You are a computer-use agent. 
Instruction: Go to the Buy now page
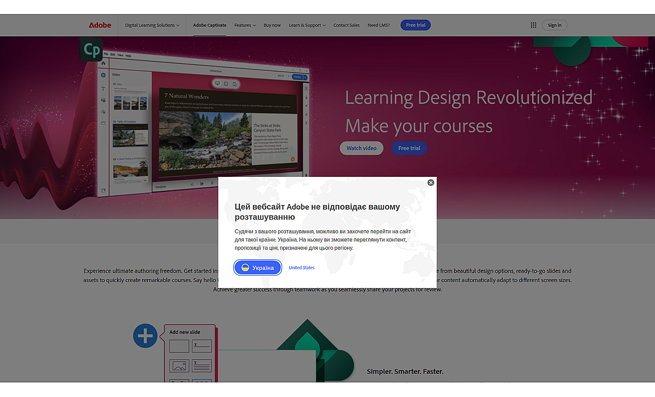[272, 25]
